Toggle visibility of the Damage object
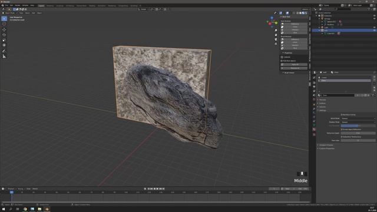This screenshot has height=212, width=377. (375, 18)
